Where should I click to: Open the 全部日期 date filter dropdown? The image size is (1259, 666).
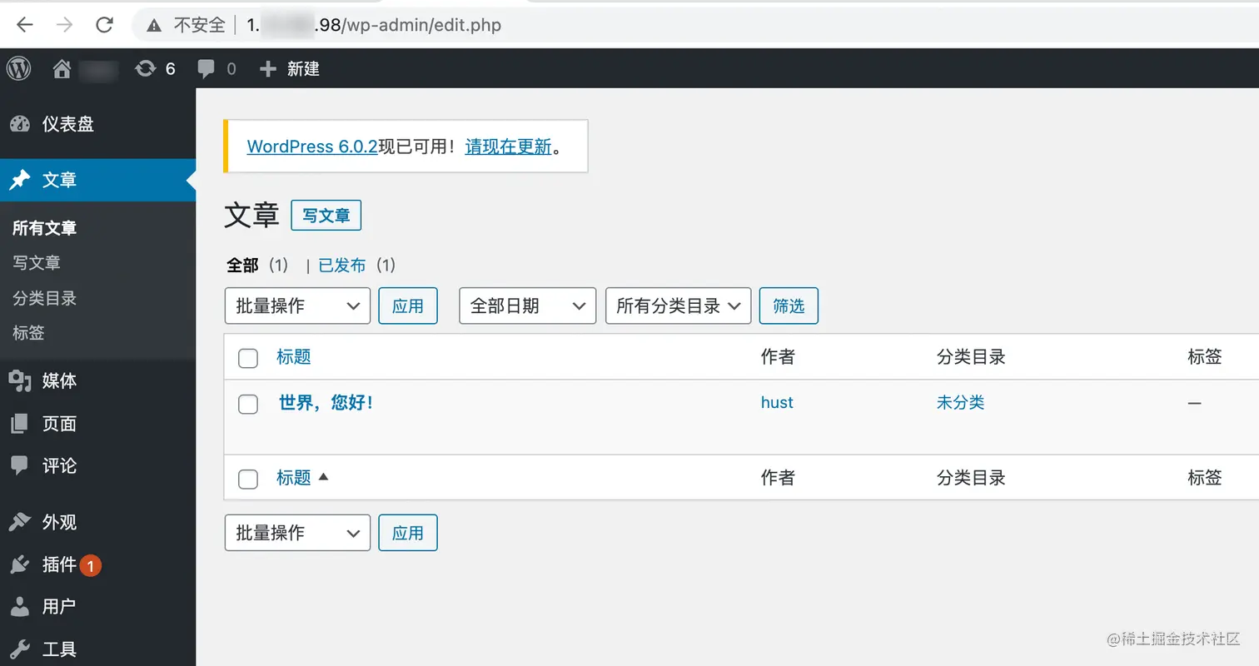[528, 306]
